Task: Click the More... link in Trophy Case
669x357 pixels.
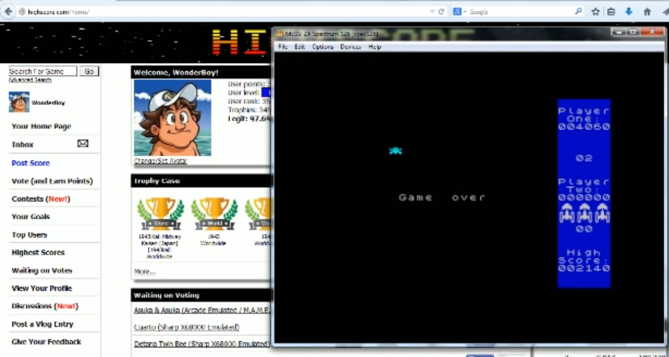Action: coord(144,271)
